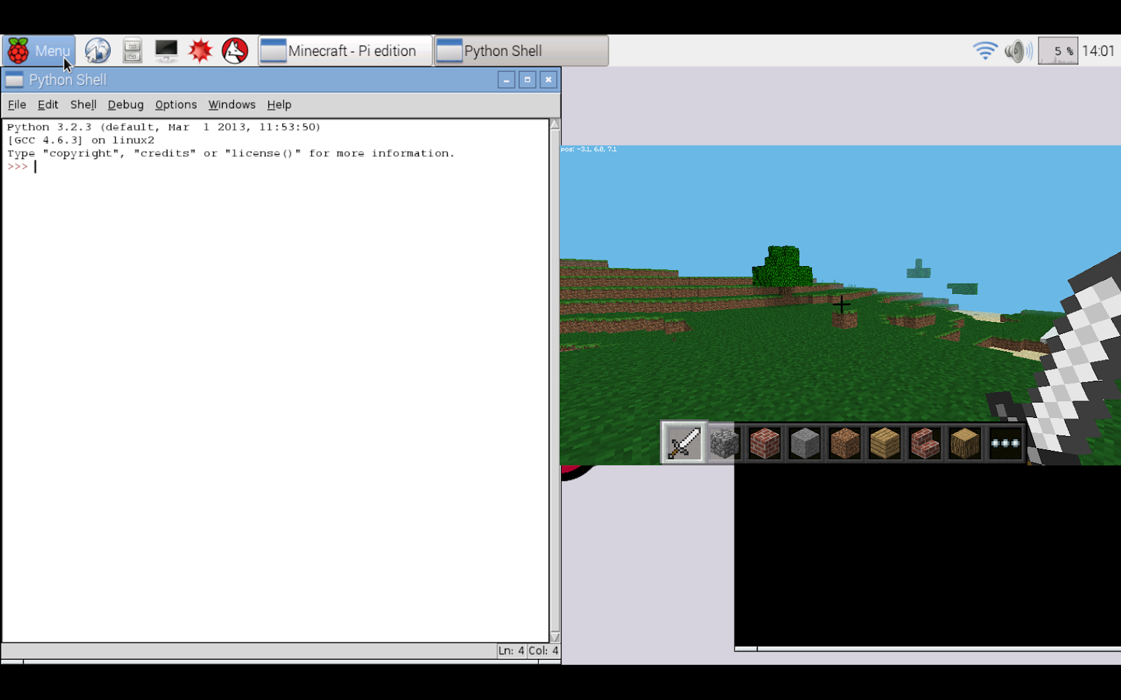
Task: Open the file manager cabinet icon
Action: 132,50
